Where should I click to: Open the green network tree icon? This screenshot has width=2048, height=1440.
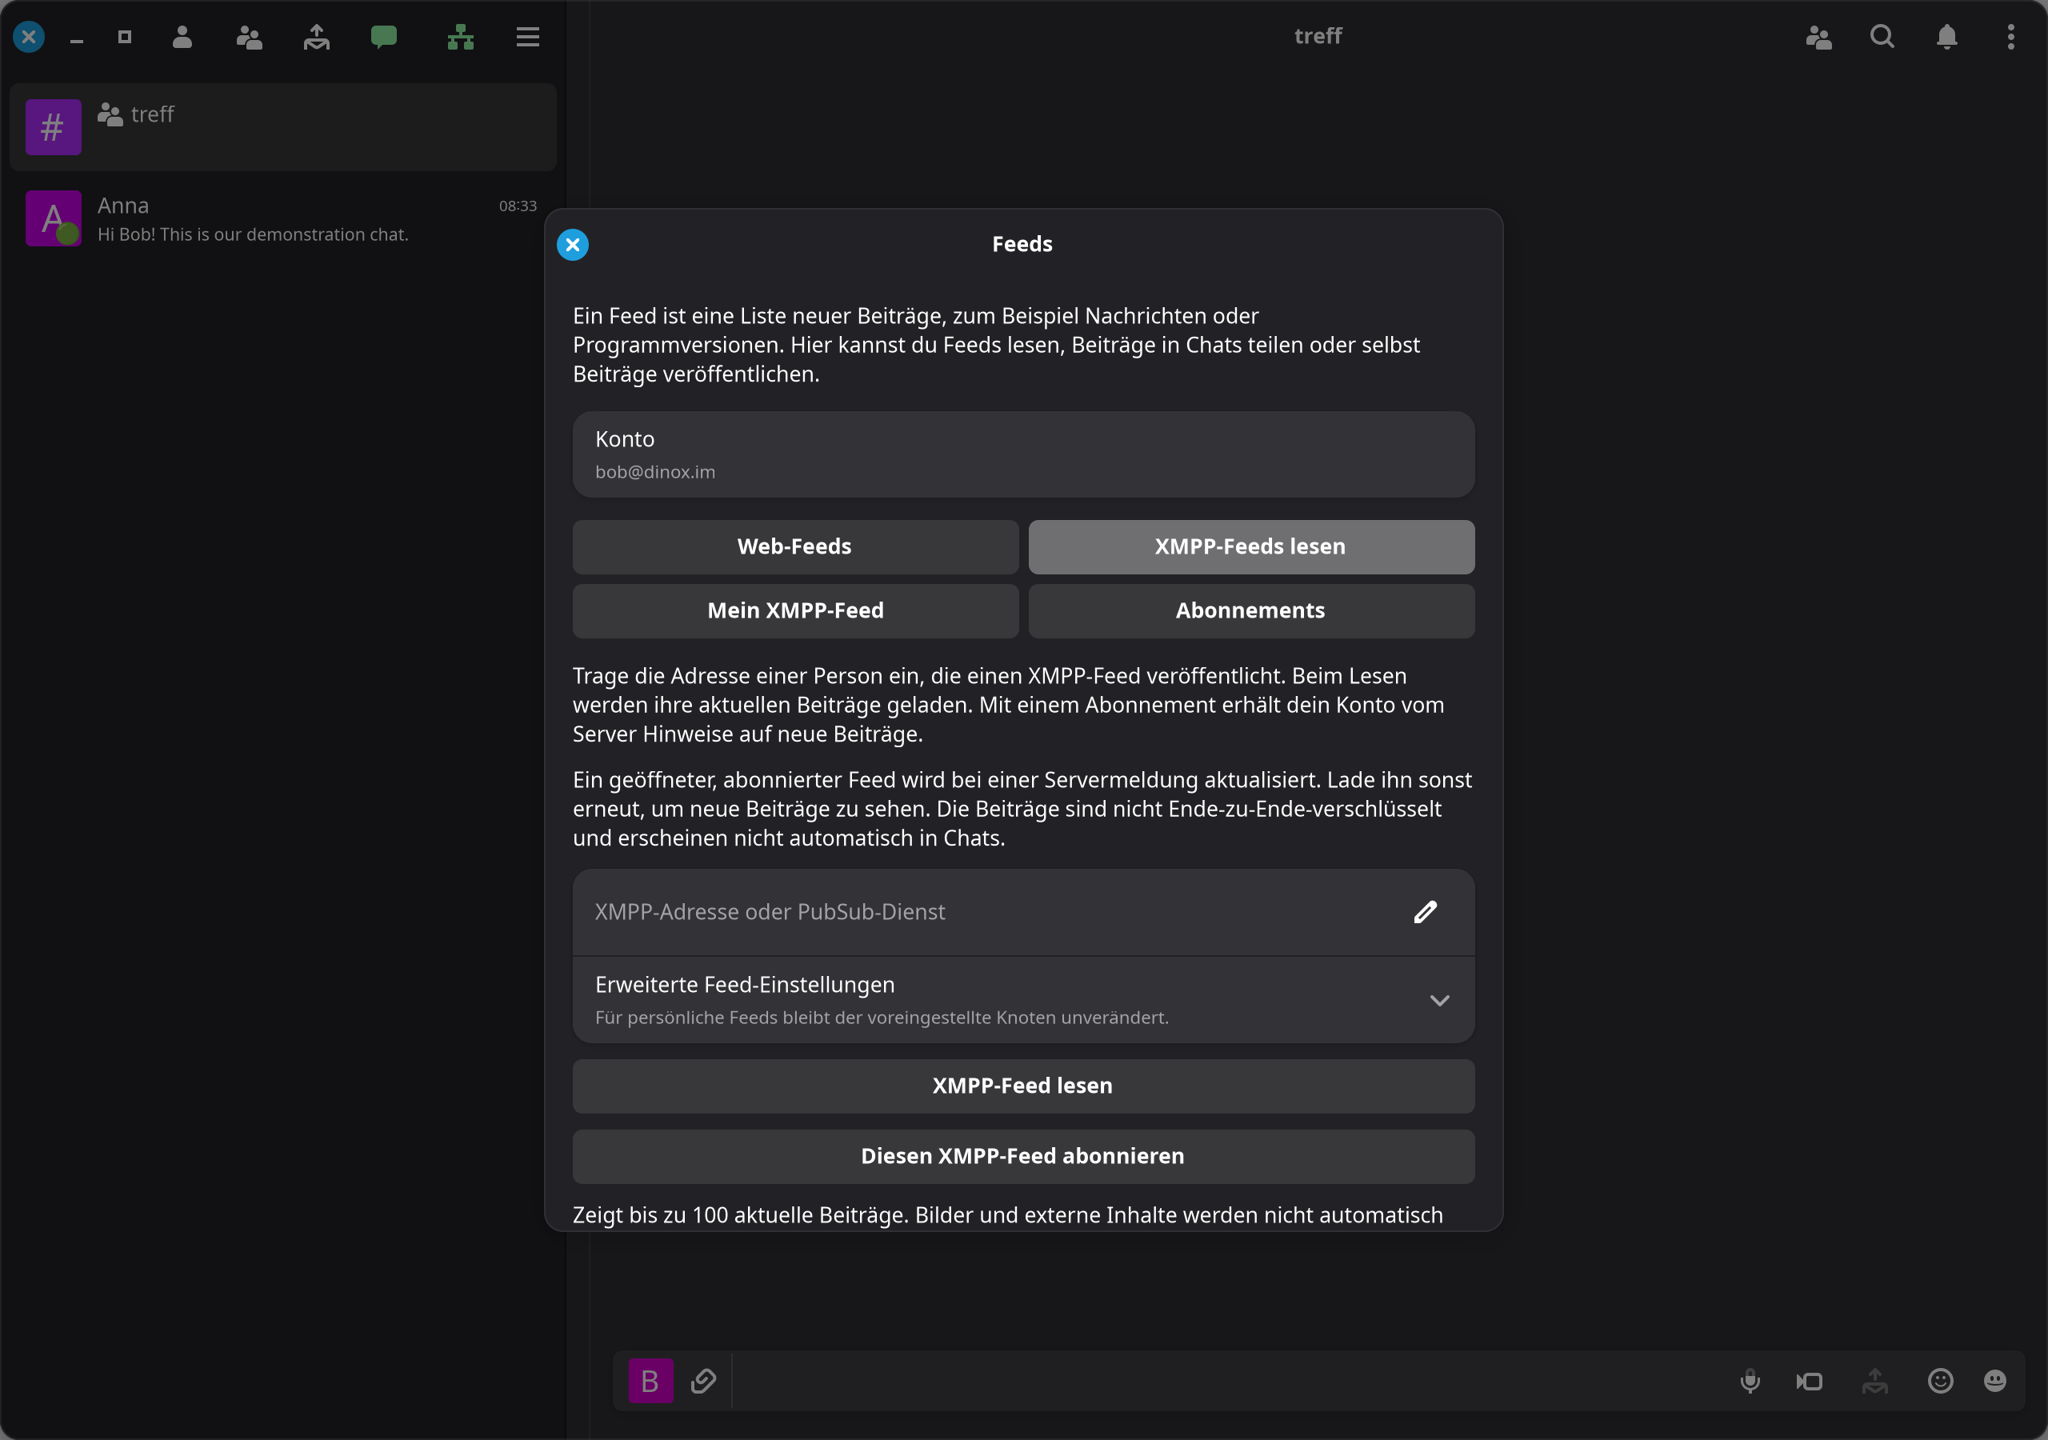point(460,37)
